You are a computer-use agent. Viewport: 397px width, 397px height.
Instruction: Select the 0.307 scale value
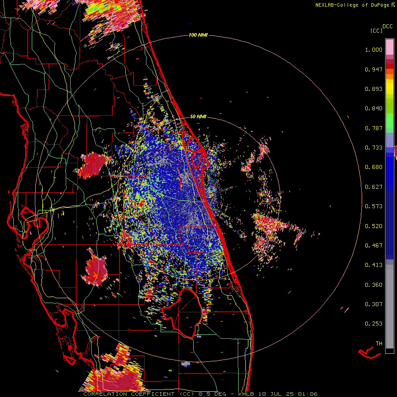tap(374, 304)
